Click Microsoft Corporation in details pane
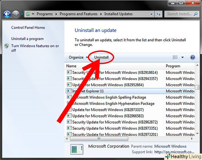The height and width of the screenshot is (160, 202). point(109,146)
